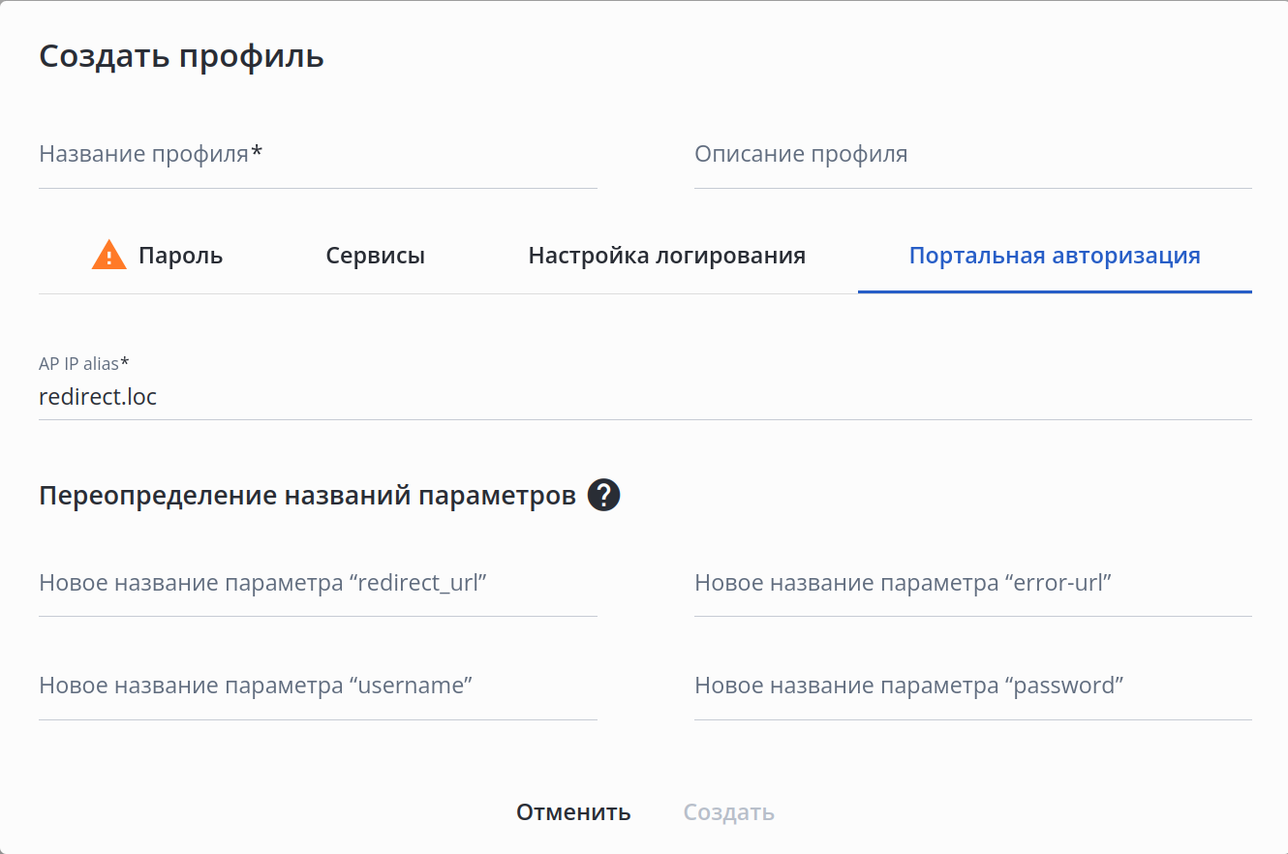Image resolution: width=1288 pixels, height=854 pixels.
Task: Click the redirect.loc value in alias field
Action: (x=98, y=397)
